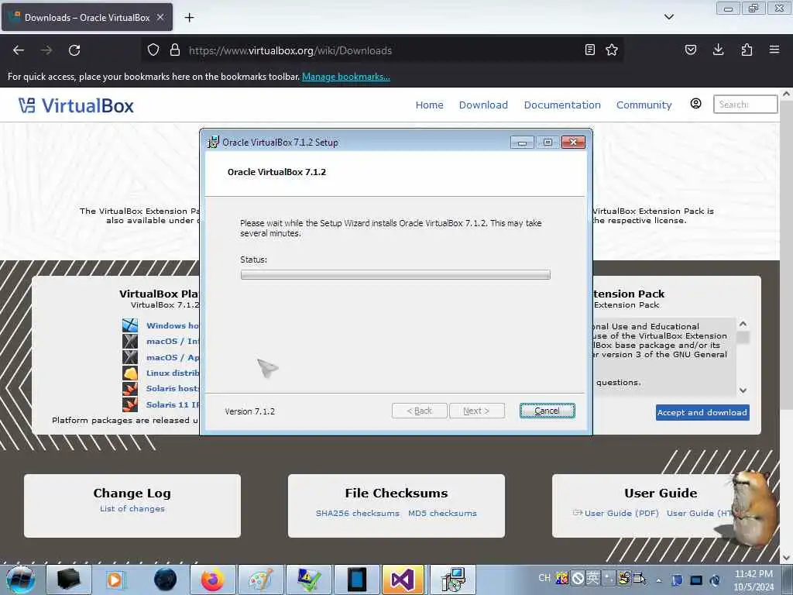Minimize the VirtualBox Setup dialog
The height and width of the screenshot is (595, 793).
tap(522, 143)
